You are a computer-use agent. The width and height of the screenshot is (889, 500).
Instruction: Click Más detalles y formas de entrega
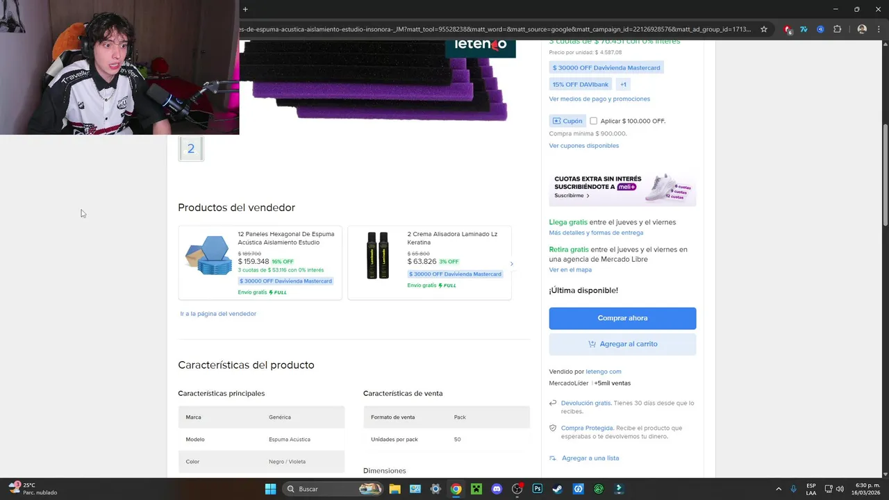[596, 233]
